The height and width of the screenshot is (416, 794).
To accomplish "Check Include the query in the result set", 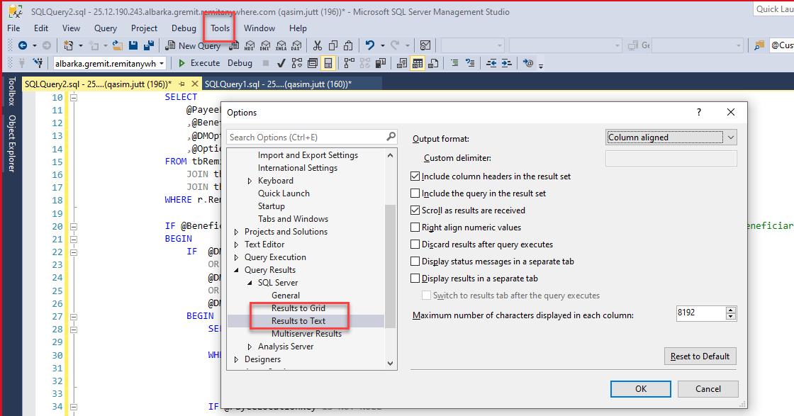I will 415,193.
